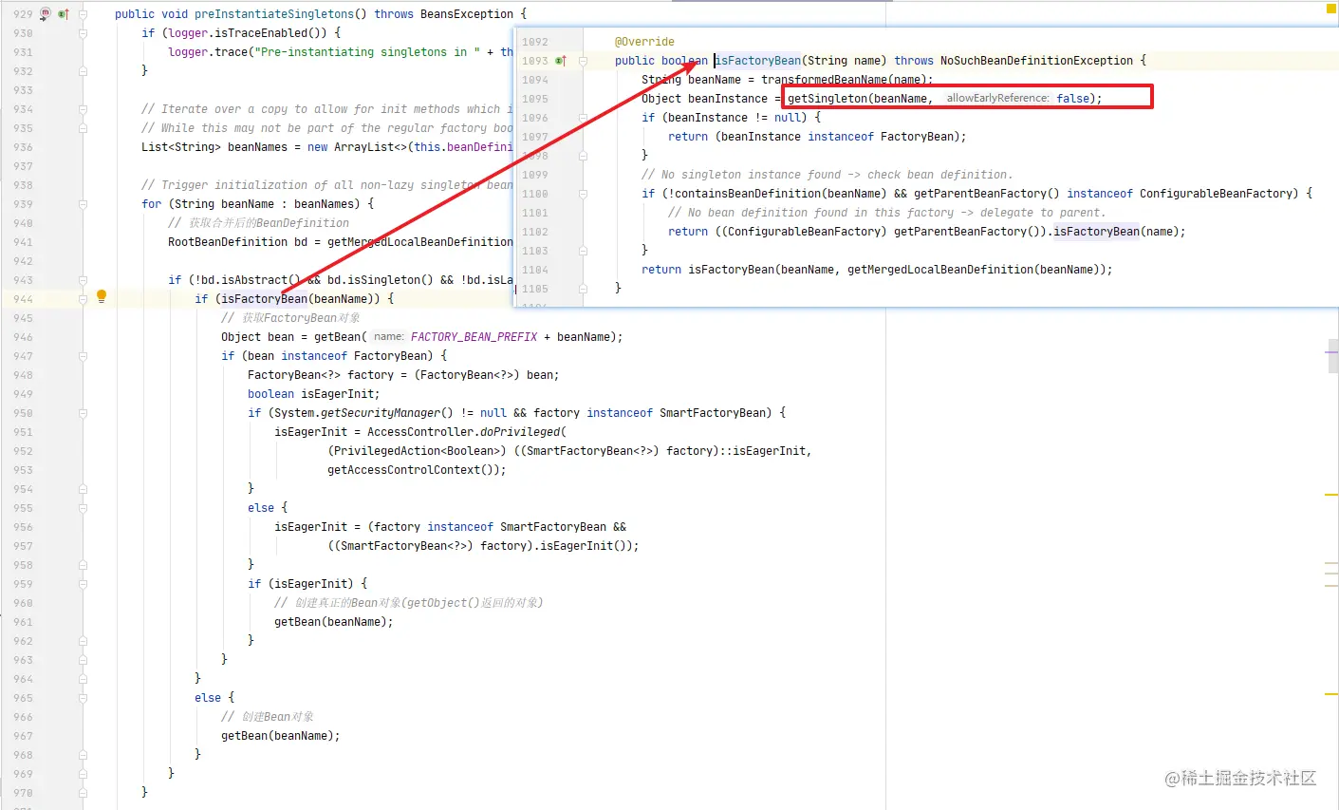1339x810 pixels.
Task: Collapse the isEagerInit if-block at line 959
Action: [83, 584]
